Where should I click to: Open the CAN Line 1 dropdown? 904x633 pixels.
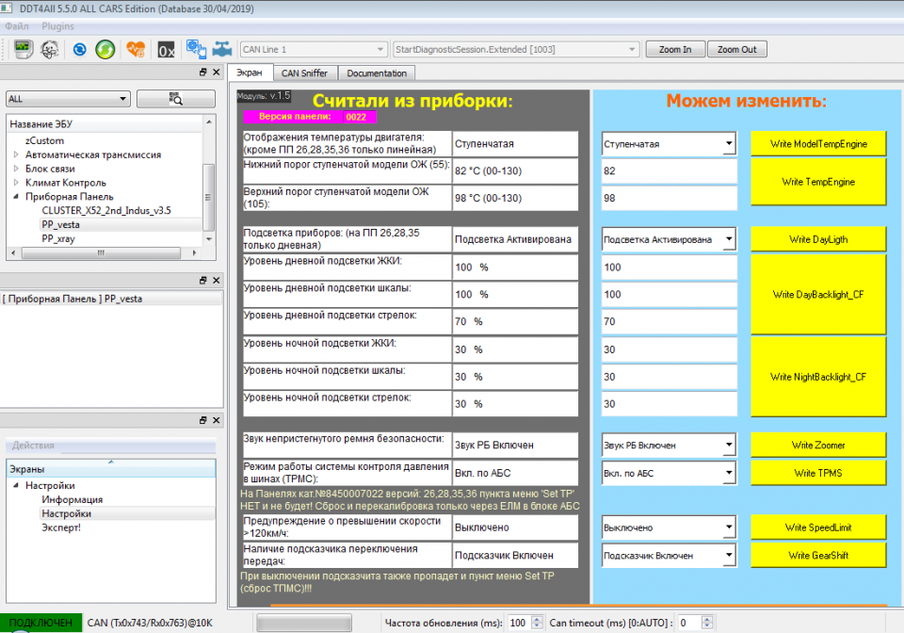pos(313,49)
